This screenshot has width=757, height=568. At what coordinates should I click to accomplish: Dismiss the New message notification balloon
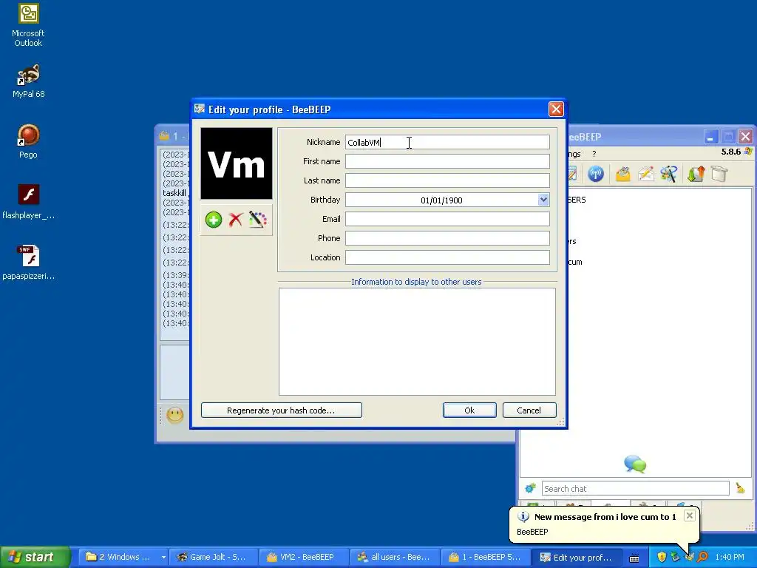click(690, 515)
